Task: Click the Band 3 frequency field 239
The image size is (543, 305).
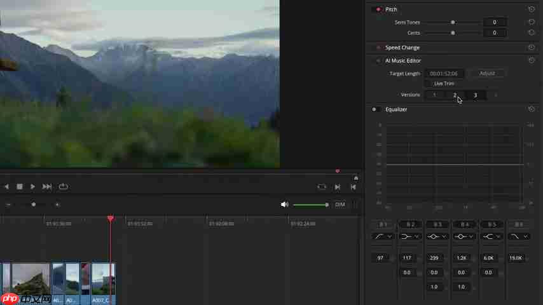Action: point(434,258)
